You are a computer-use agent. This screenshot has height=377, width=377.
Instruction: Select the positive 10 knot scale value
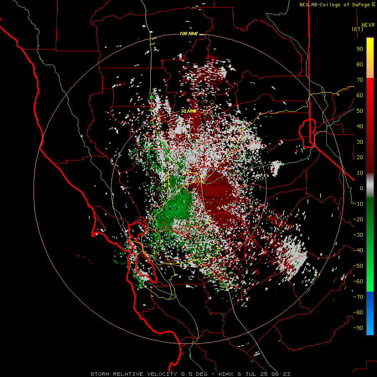click(x=360, y=173)
